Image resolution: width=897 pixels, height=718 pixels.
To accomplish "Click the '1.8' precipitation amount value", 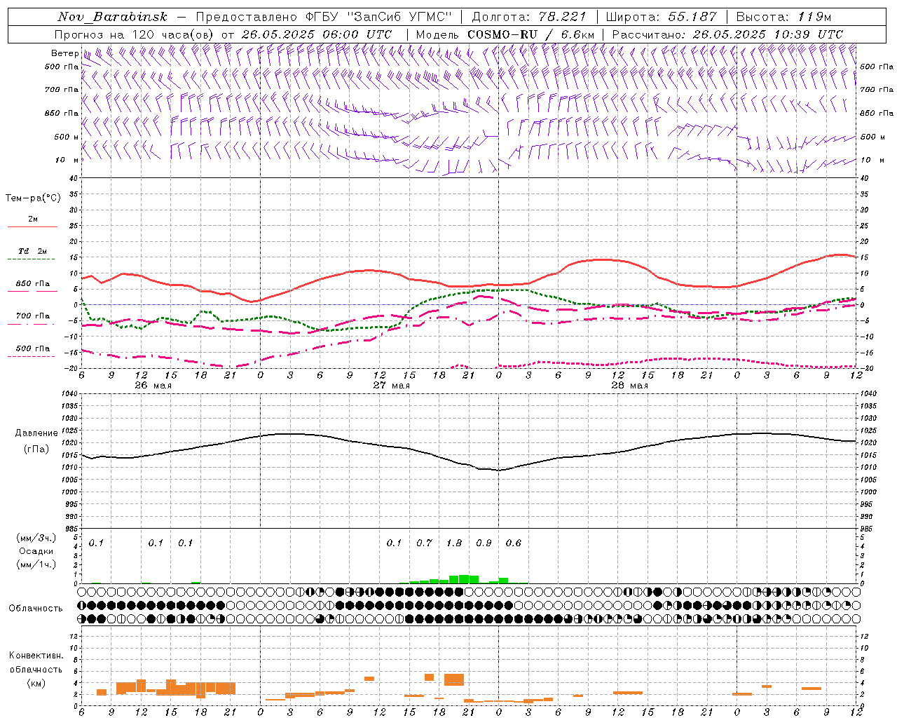I will 454,543.
